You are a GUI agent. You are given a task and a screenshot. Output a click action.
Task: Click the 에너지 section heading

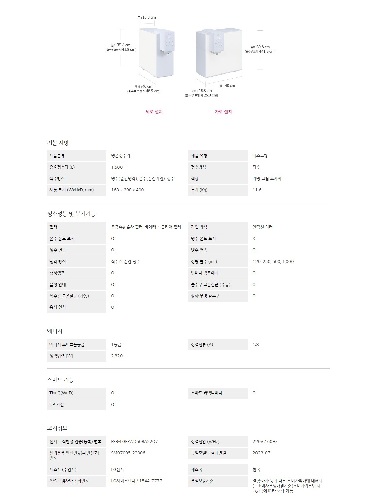(x=55, y=331)
